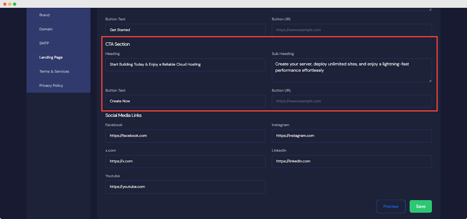Edit the Get Started button text field
This screenshot has height=219, width=467.
(x=185, y=30)
